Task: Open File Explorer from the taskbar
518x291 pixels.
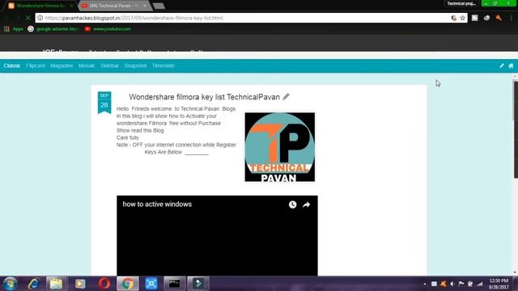Action: coord(56,284)
